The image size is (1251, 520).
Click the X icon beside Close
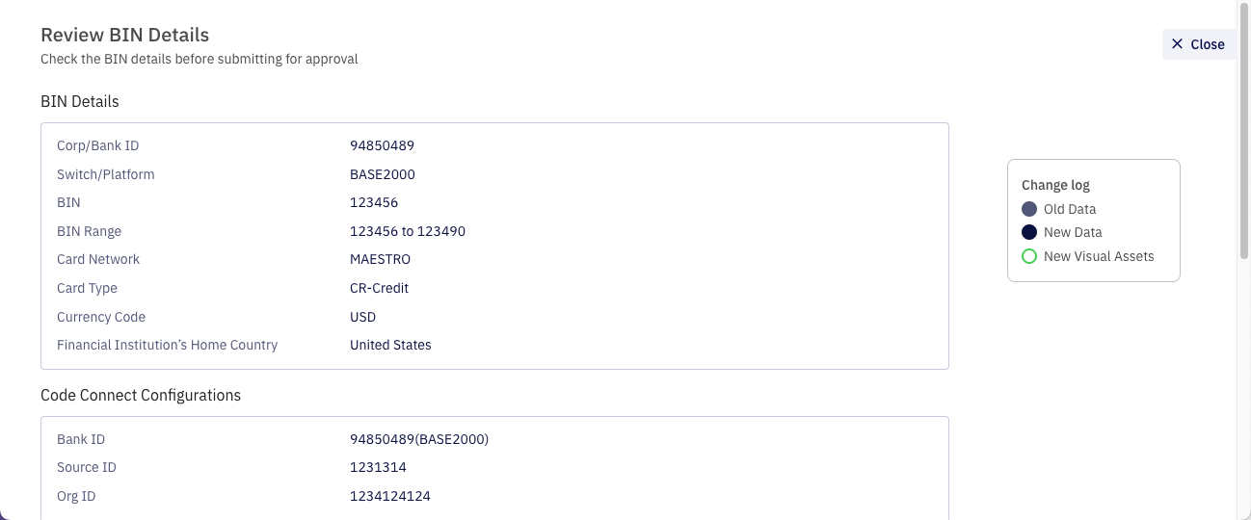click(x=1177, y=44)
